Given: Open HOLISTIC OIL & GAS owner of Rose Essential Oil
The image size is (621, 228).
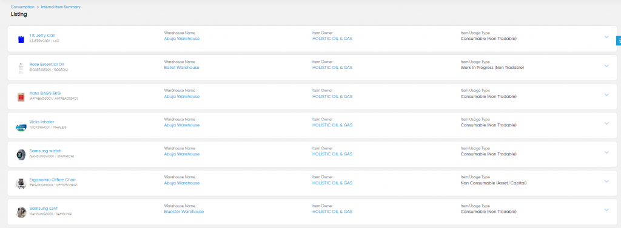Looking at the screenshot, I should click(332, 68).
